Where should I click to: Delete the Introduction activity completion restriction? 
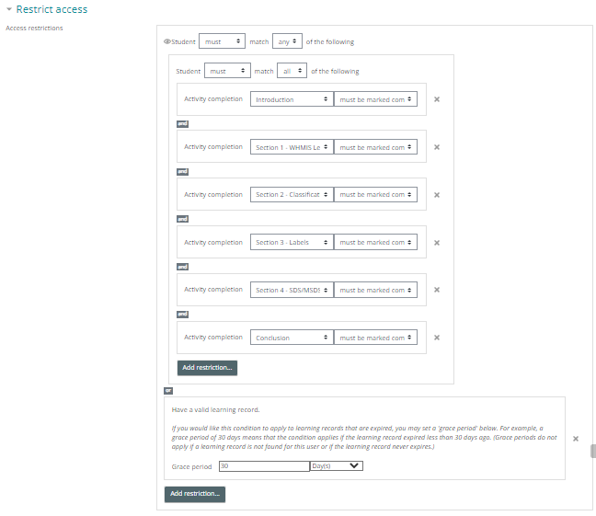click(437, 99)
